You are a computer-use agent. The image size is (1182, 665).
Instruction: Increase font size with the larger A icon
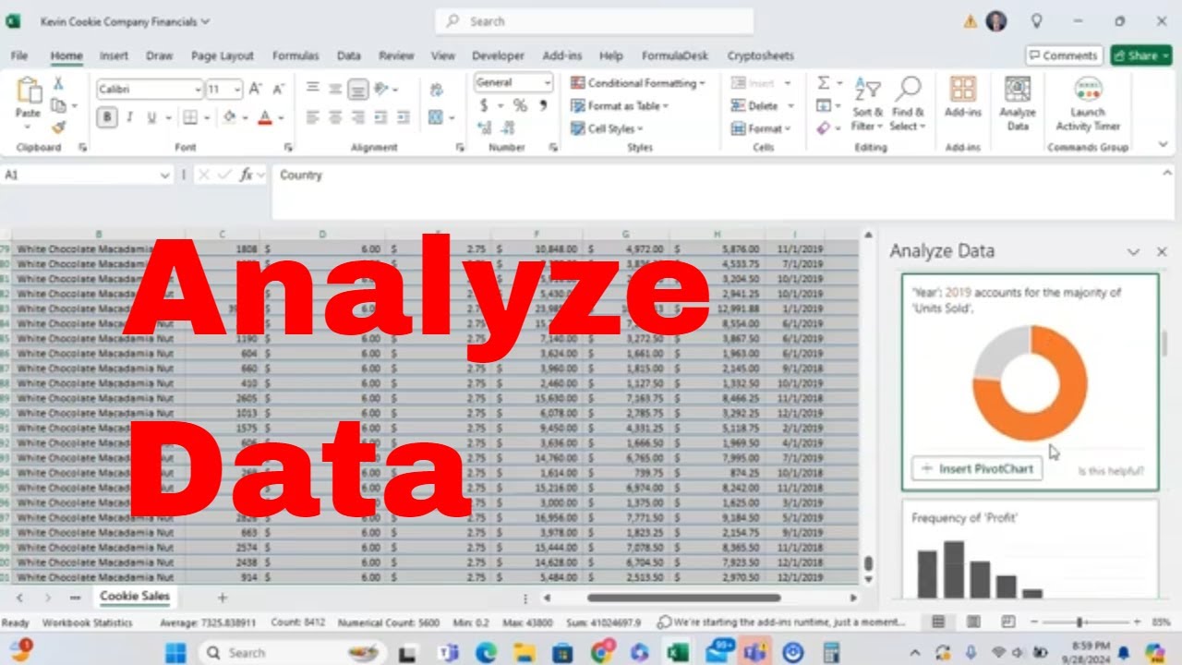point(256,89)
